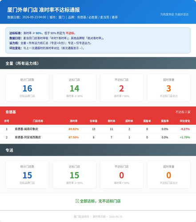
Task: Click the 报备率 column header
Action: click(x=165, y=121)
